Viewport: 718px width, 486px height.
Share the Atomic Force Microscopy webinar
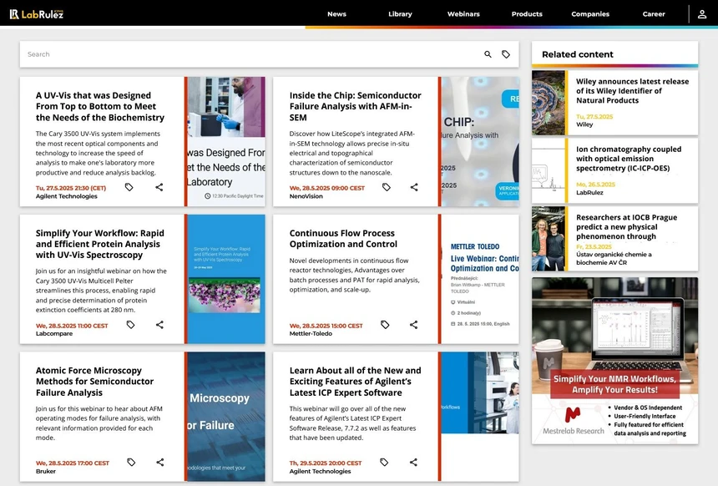tap(159, 462)
